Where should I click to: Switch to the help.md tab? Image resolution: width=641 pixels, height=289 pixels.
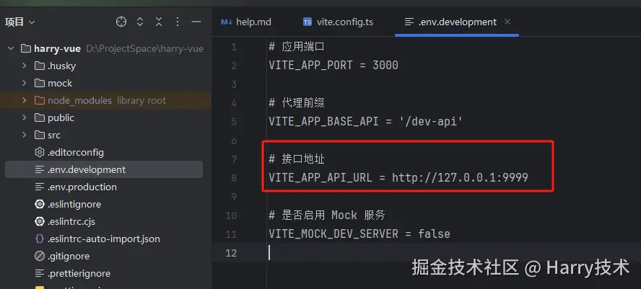[x=245, y=22]
